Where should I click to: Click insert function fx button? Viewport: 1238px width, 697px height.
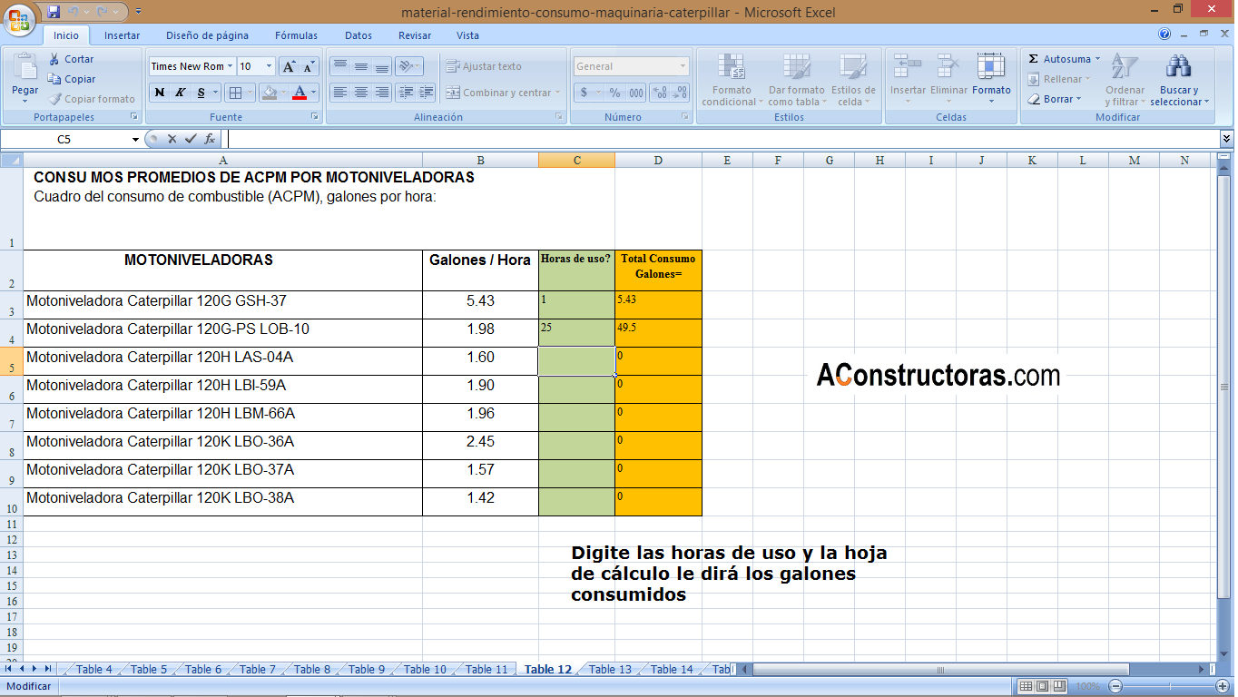210,139
